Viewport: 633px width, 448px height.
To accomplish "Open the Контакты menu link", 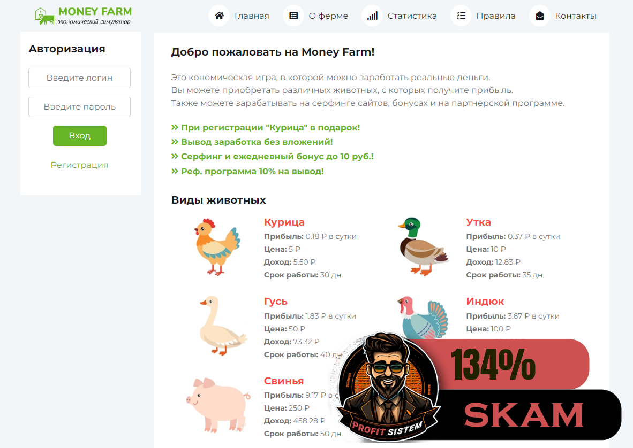I will coord(576,16).
